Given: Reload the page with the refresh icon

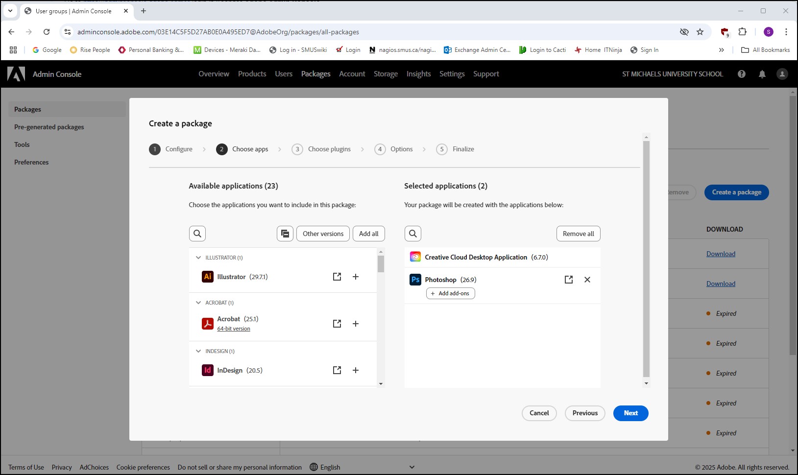Looking at the screenshot, I should tap(47, 32).
